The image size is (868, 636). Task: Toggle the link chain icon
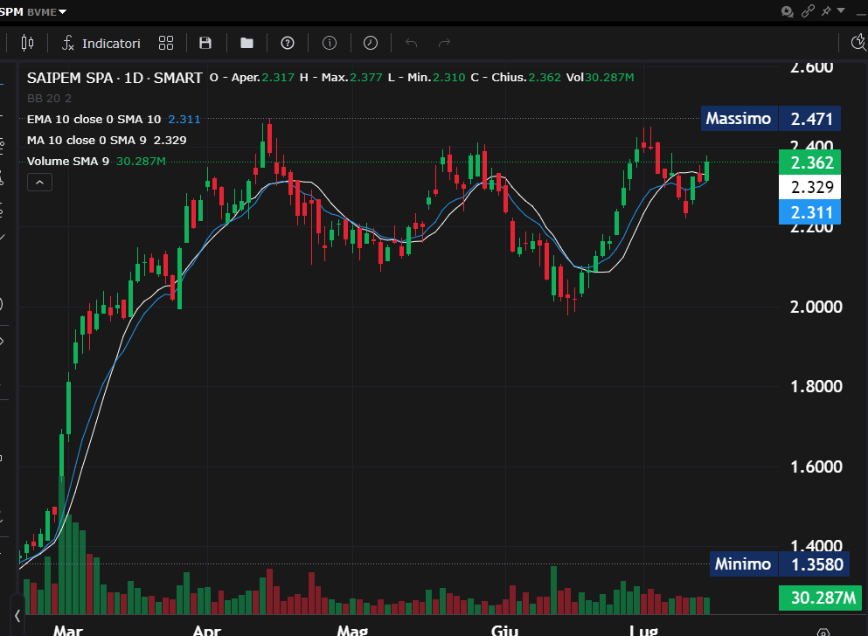click(809, 10)
